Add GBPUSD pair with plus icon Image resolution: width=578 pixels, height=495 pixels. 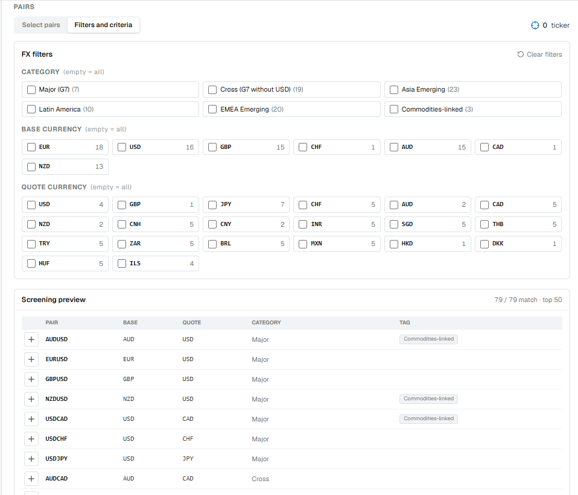(x=31, y=379)
